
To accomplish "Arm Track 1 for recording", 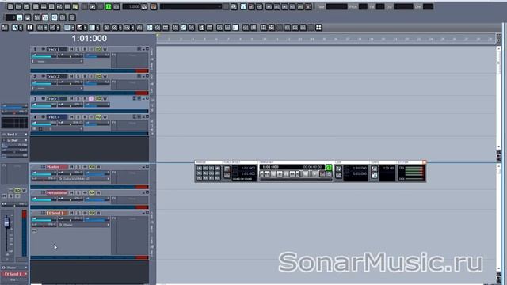I will click(85, 49).
